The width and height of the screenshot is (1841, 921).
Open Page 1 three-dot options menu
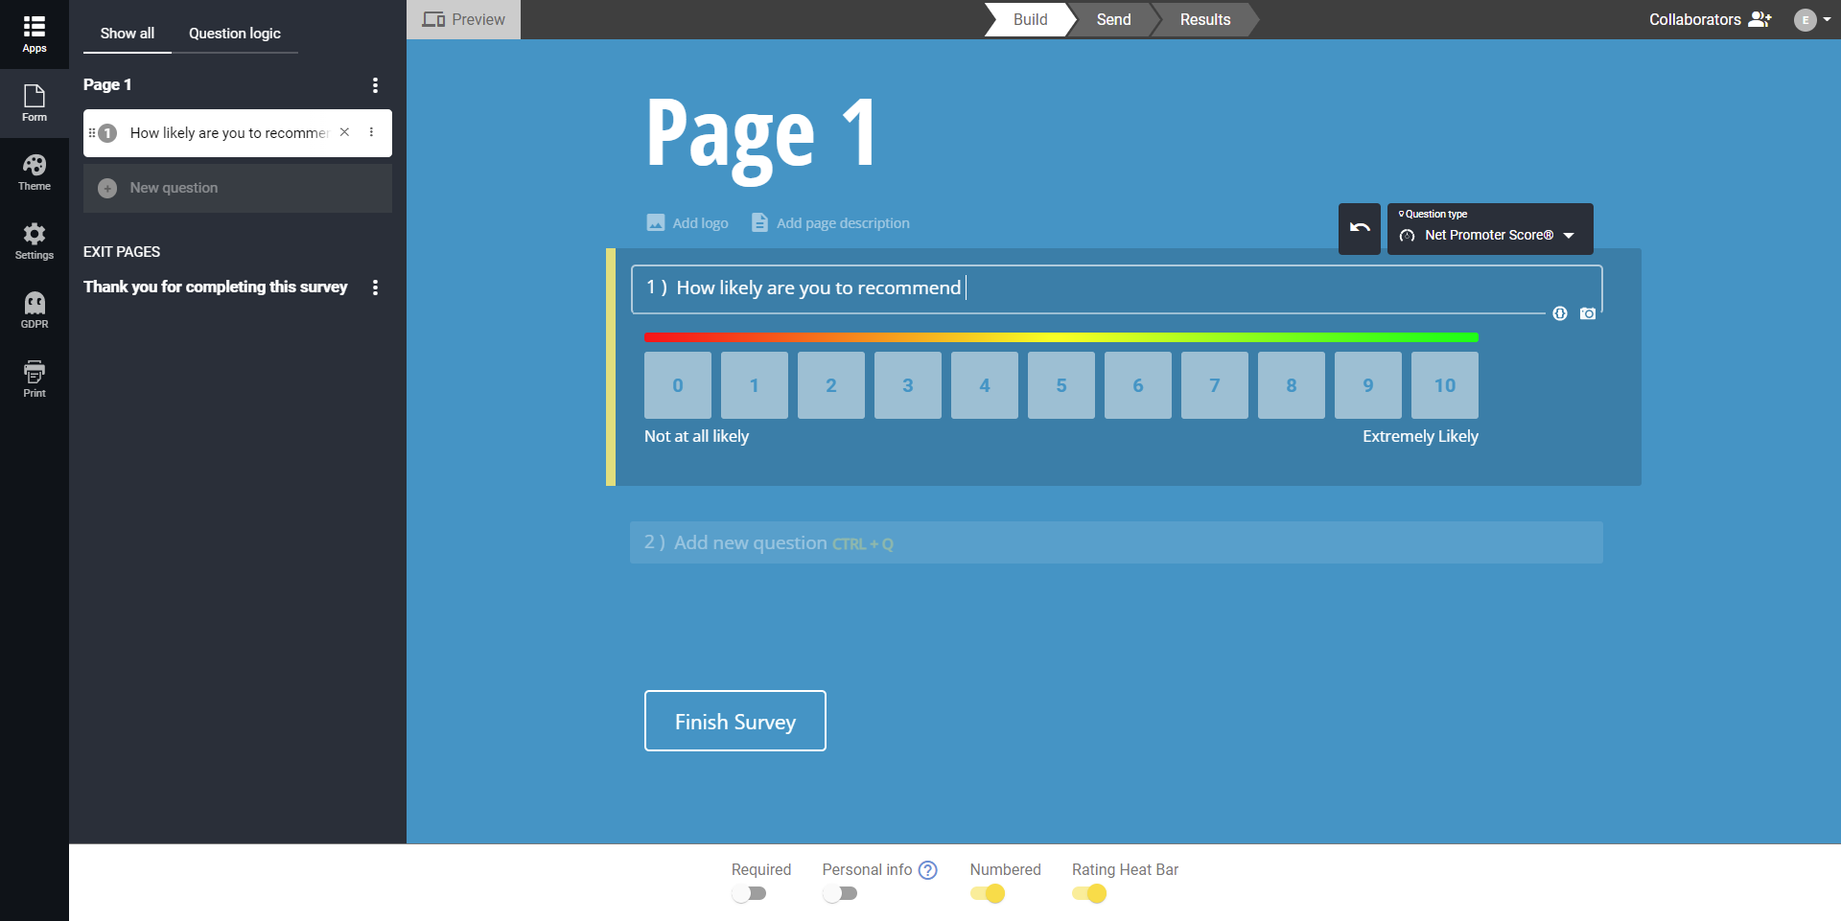point(375,85)
